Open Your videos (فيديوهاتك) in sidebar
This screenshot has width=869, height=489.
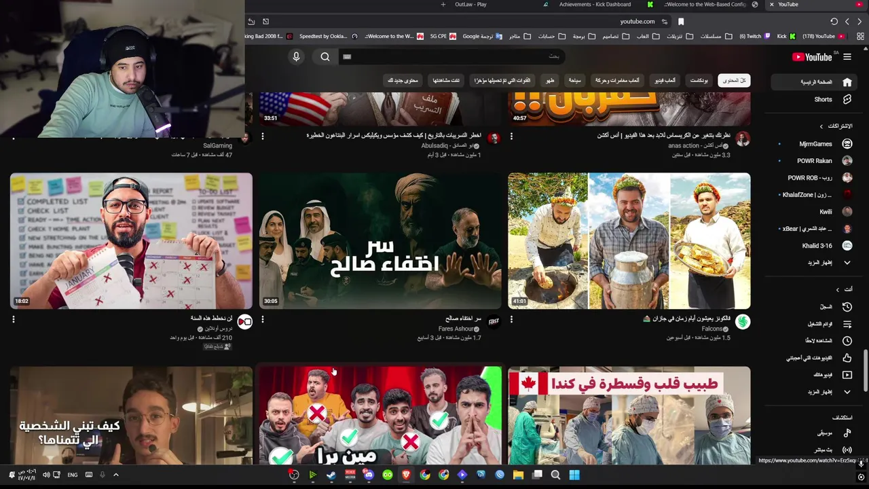[815, 375]
